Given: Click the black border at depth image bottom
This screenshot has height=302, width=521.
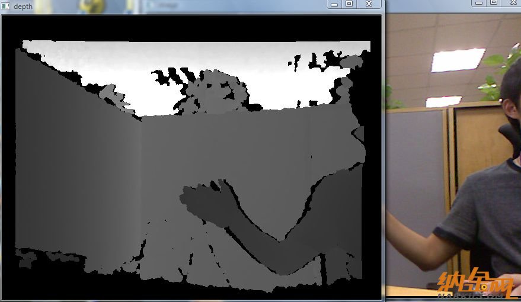Looking at the screenshot, I should pos(190,295).
